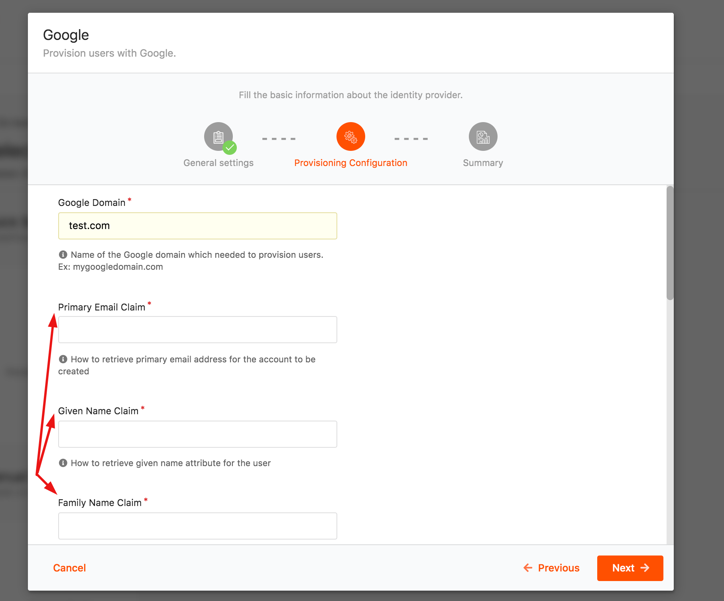
Task: Click the left arrow icon beside Previous
Action: click(528, 568)
